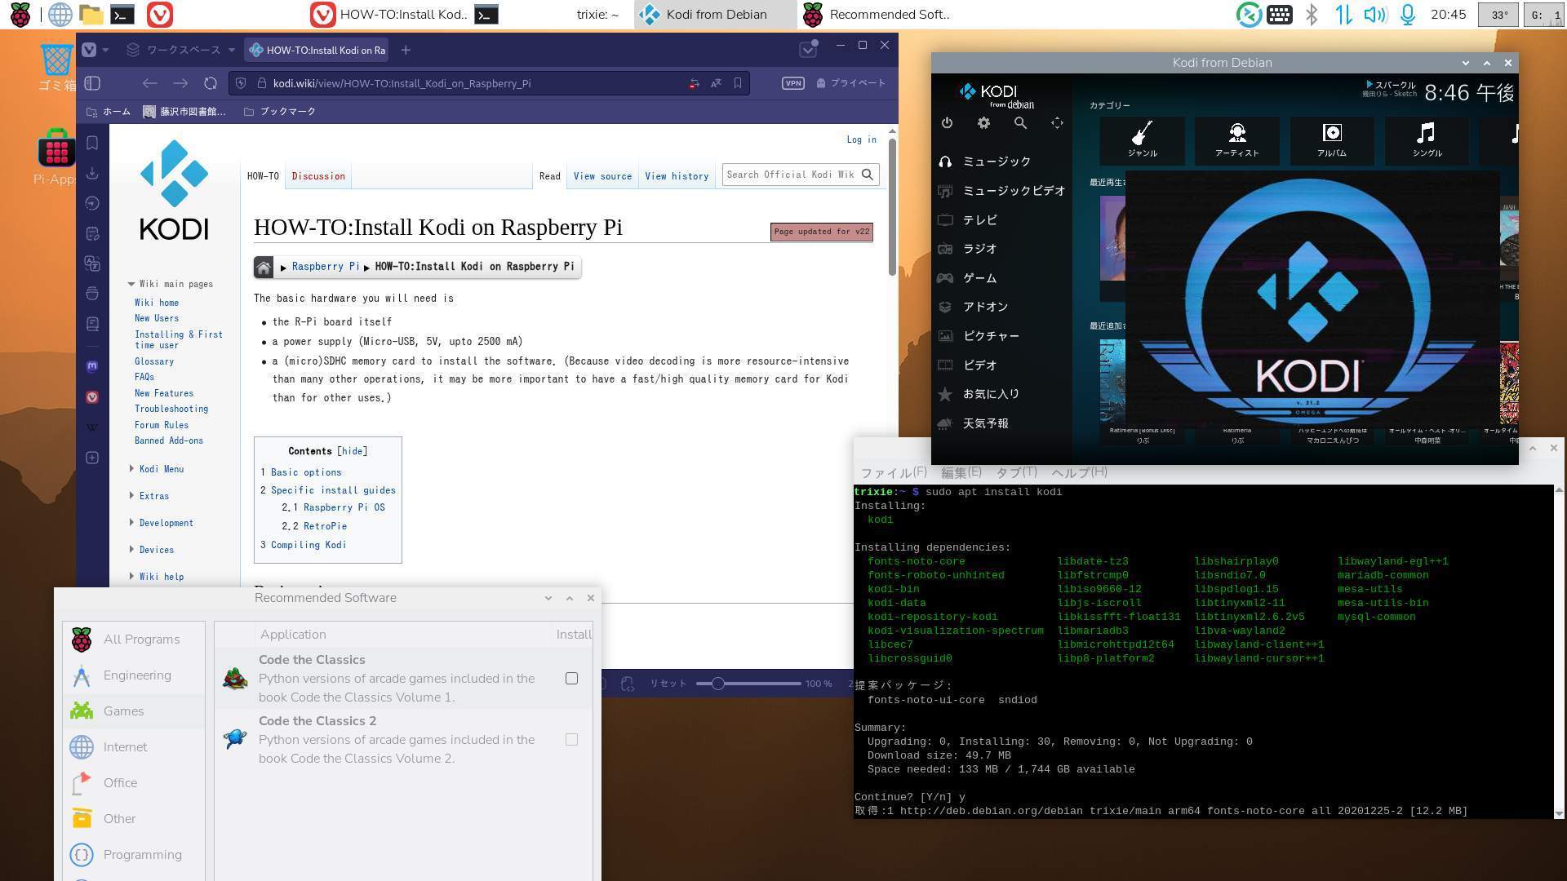Image resolution: width=1567 pixels, height=881 pixels.
Task: Click the Search Official Kodi Wiki field
Action: point(789,175)
